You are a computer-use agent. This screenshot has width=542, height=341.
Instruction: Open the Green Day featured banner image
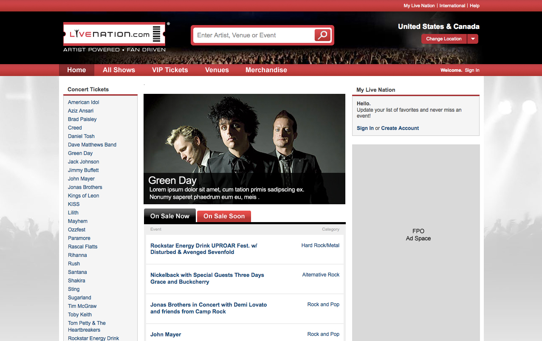[245, 149]
